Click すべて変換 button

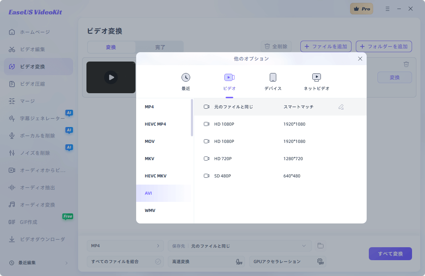point(390,254)
